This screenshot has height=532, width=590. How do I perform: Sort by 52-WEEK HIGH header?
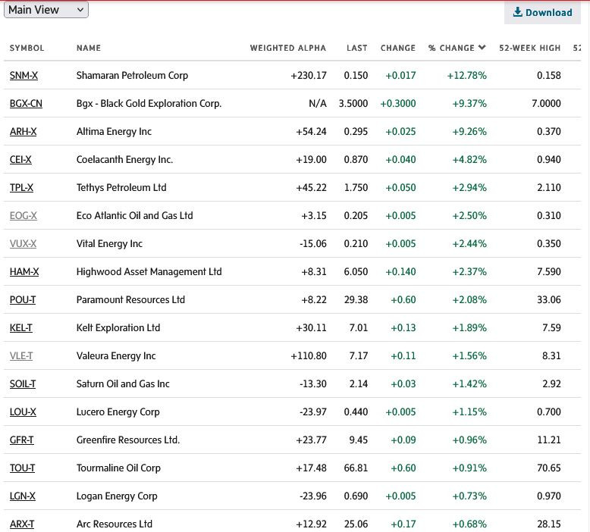(530, 48)
